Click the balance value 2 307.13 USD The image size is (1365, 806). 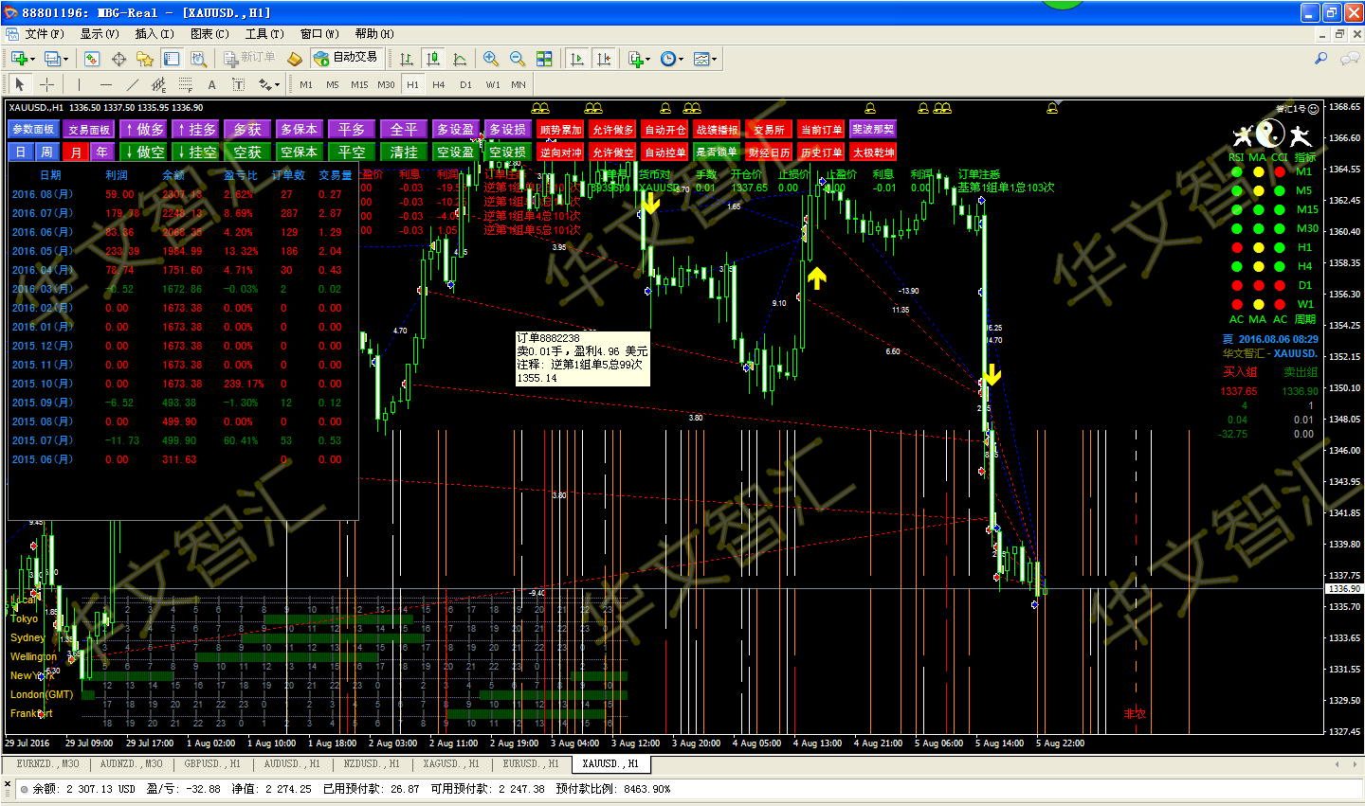tap(100, 788)
